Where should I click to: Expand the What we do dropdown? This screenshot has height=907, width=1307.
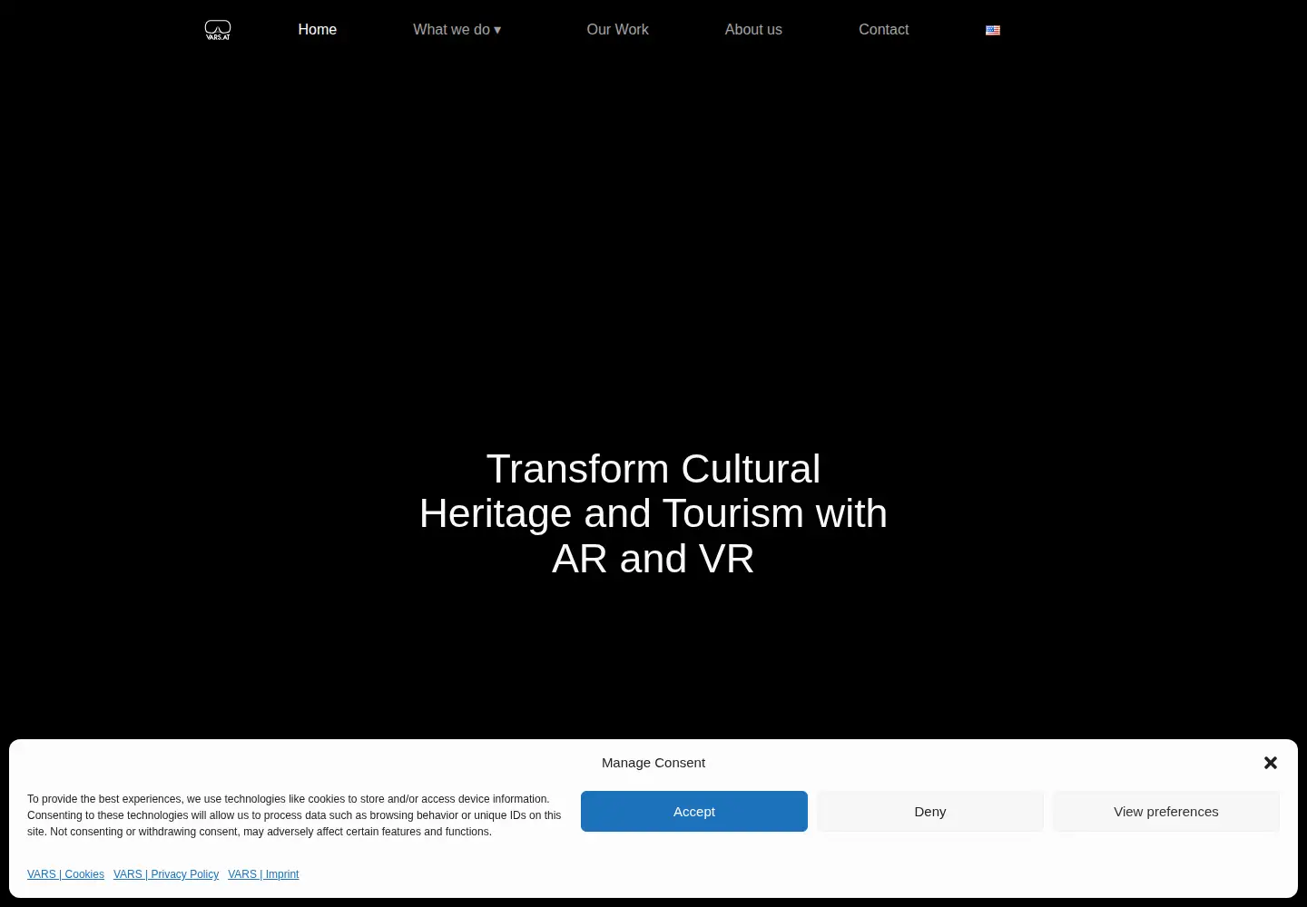point(457,30)
